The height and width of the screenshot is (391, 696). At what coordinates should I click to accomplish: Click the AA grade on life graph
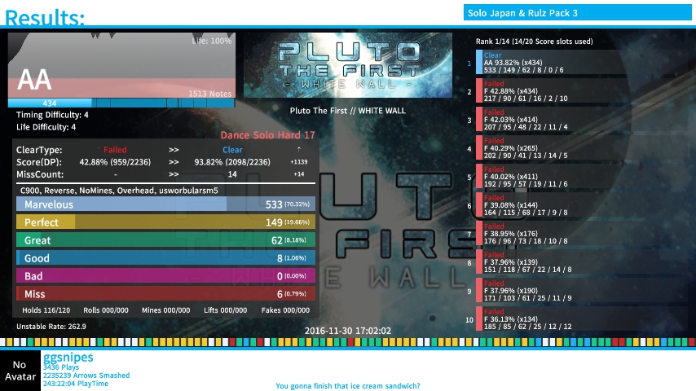35,79
